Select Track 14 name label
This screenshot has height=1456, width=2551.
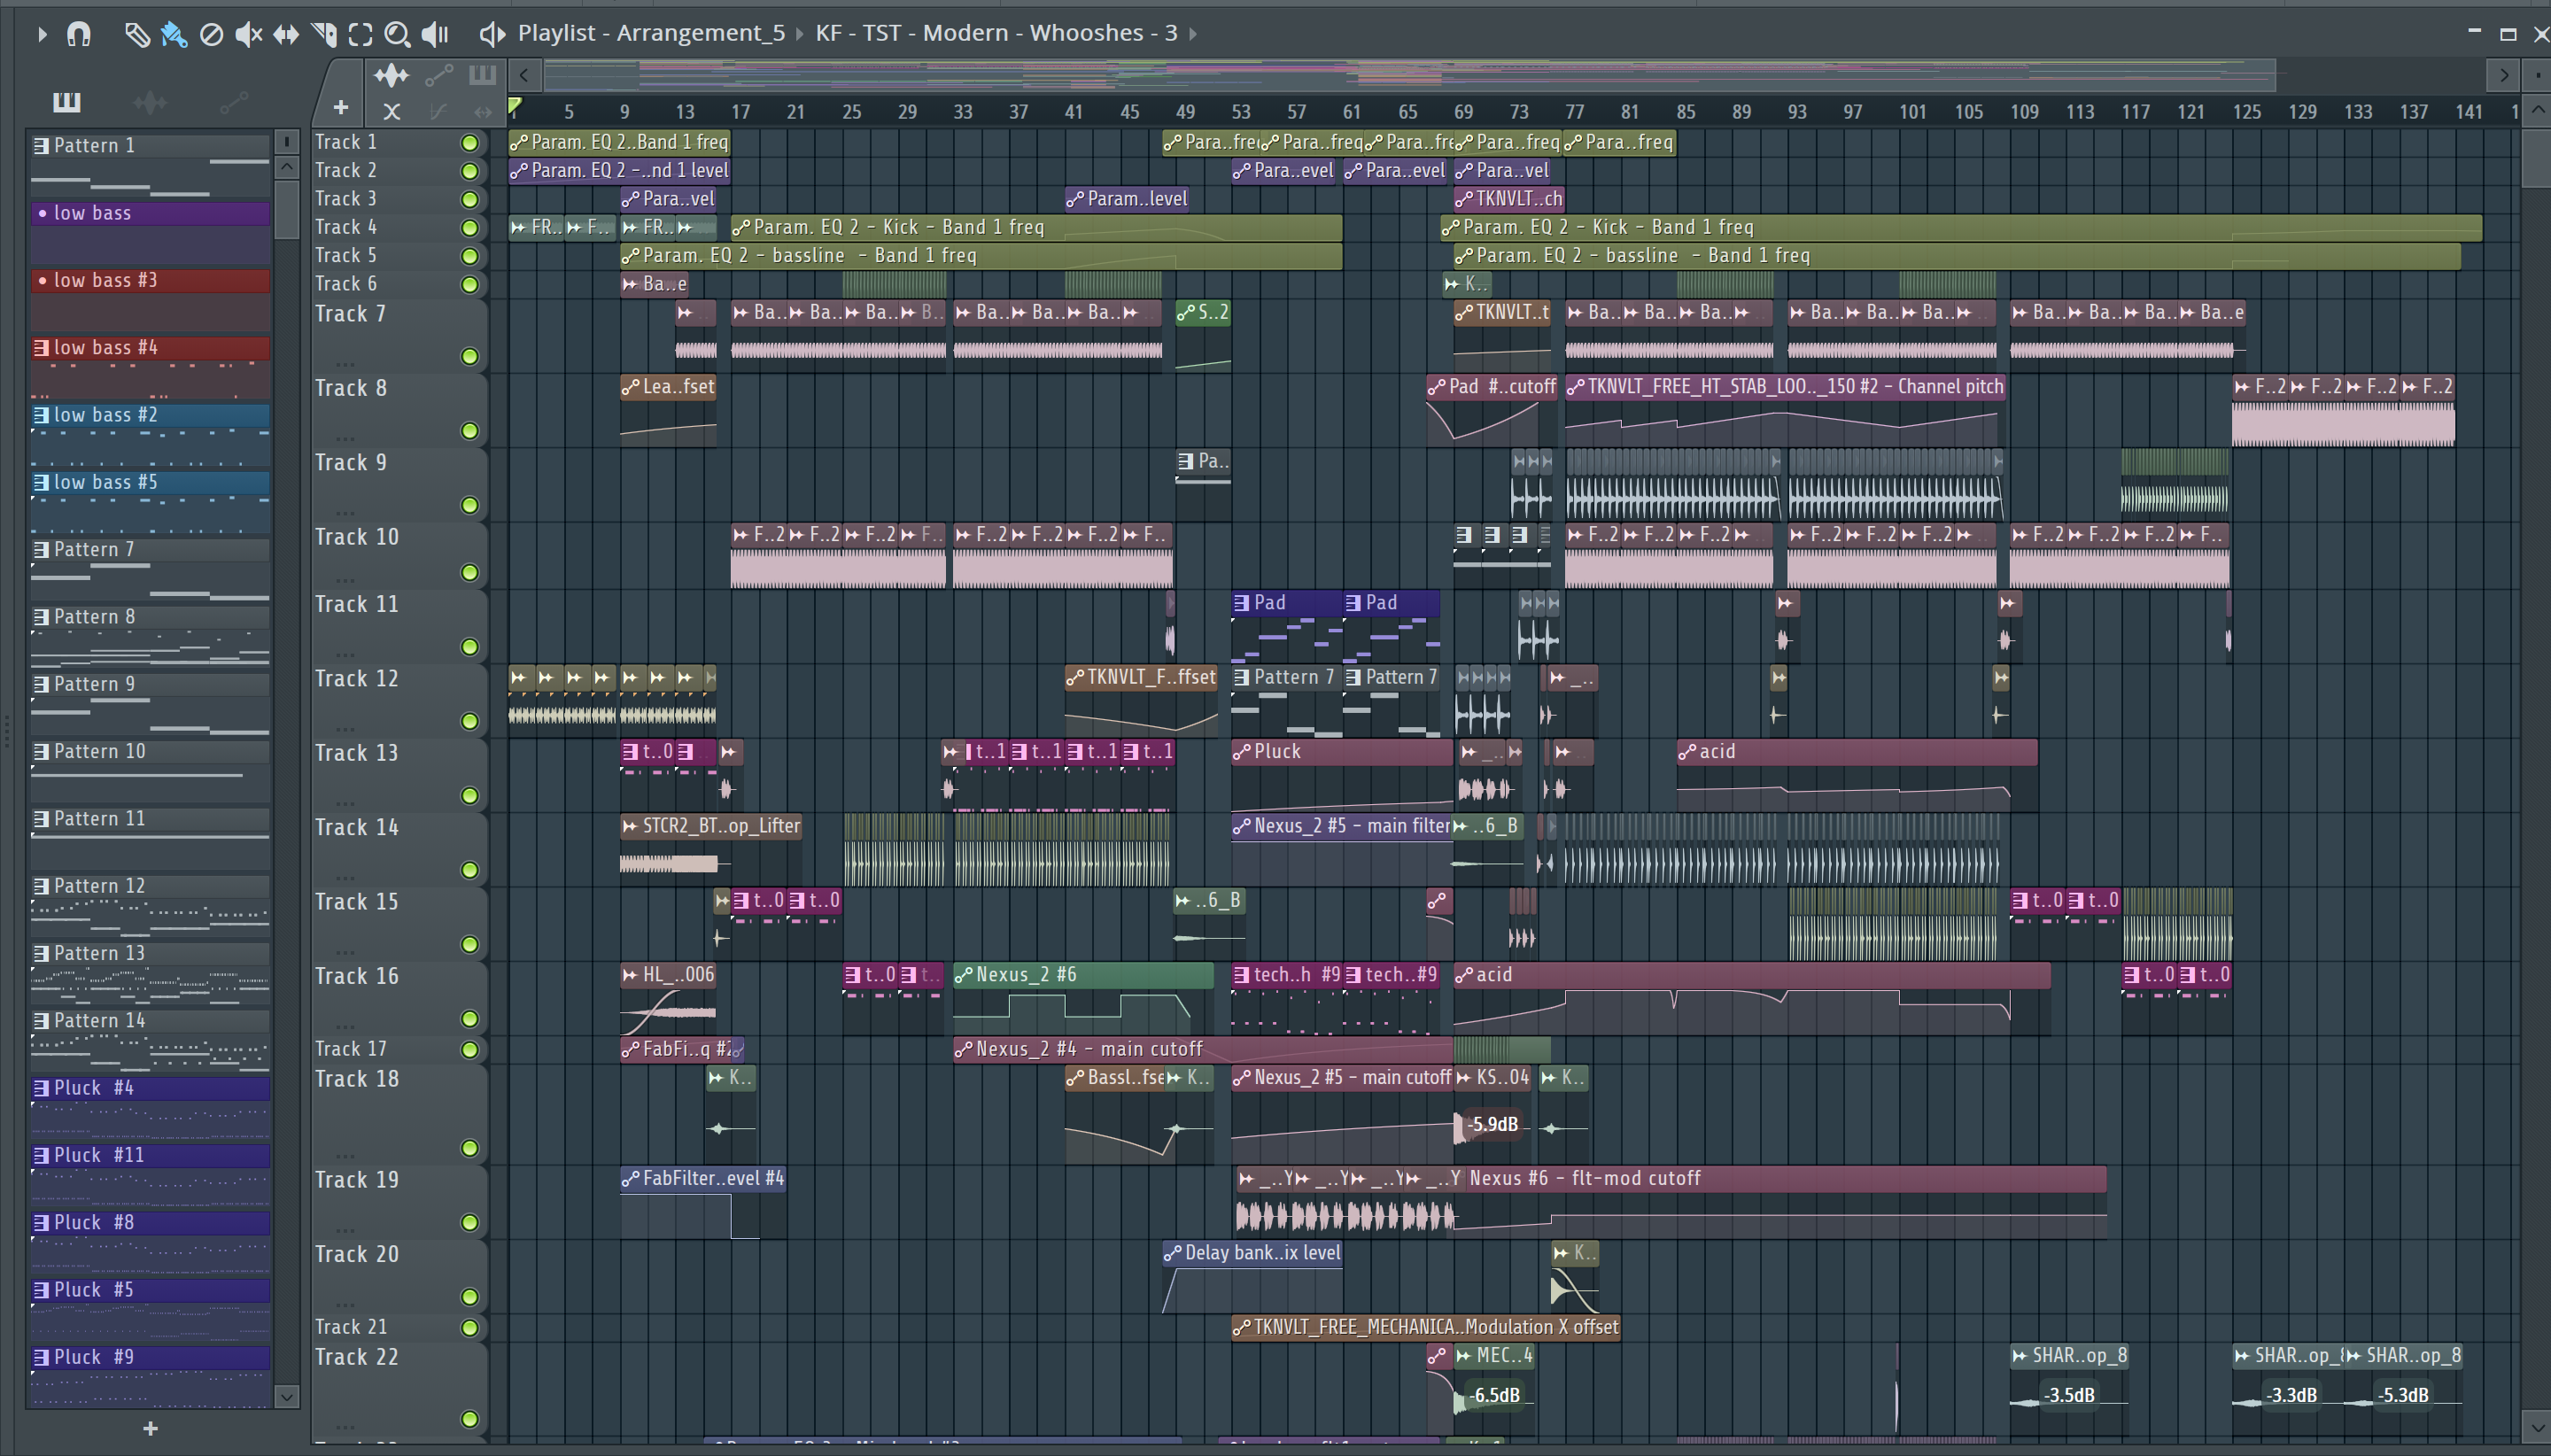pyautogui.click(x=357, y=827)
